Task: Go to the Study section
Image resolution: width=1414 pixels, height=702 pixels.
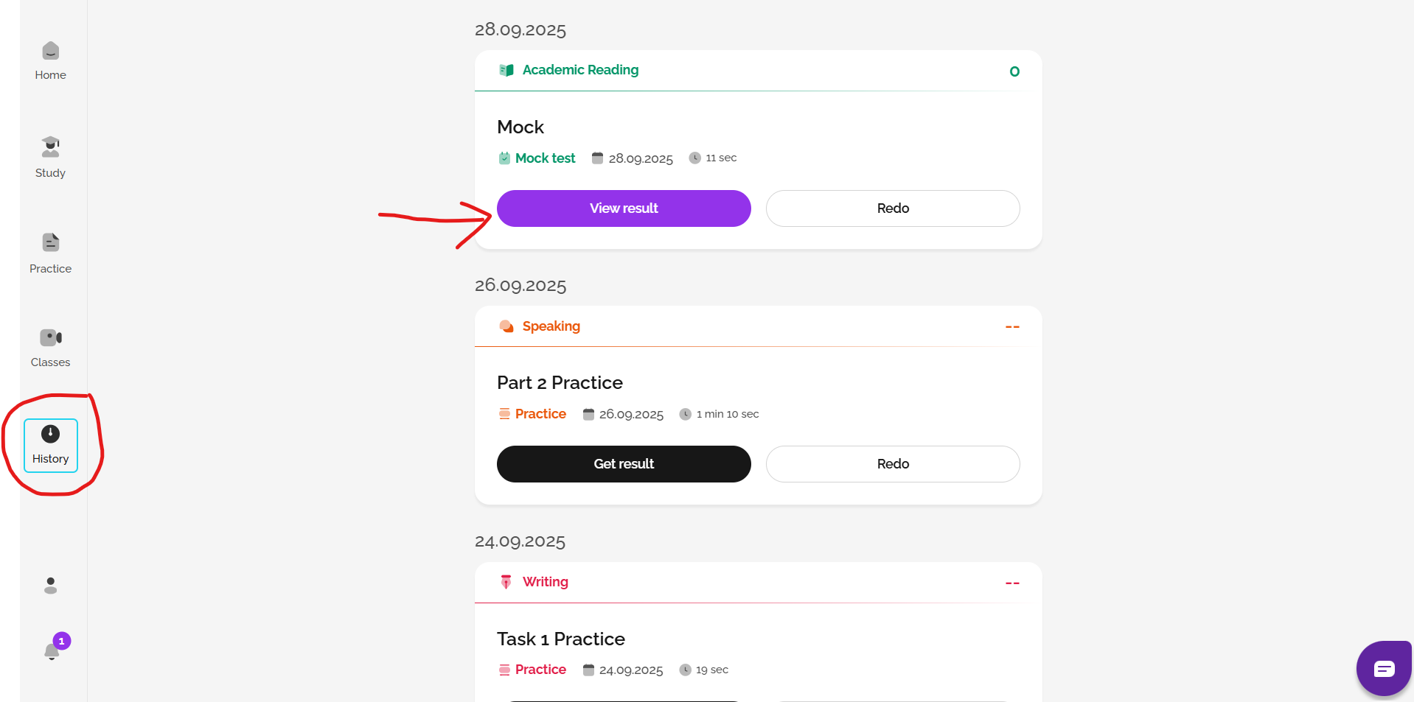Action: coord(50,157)
